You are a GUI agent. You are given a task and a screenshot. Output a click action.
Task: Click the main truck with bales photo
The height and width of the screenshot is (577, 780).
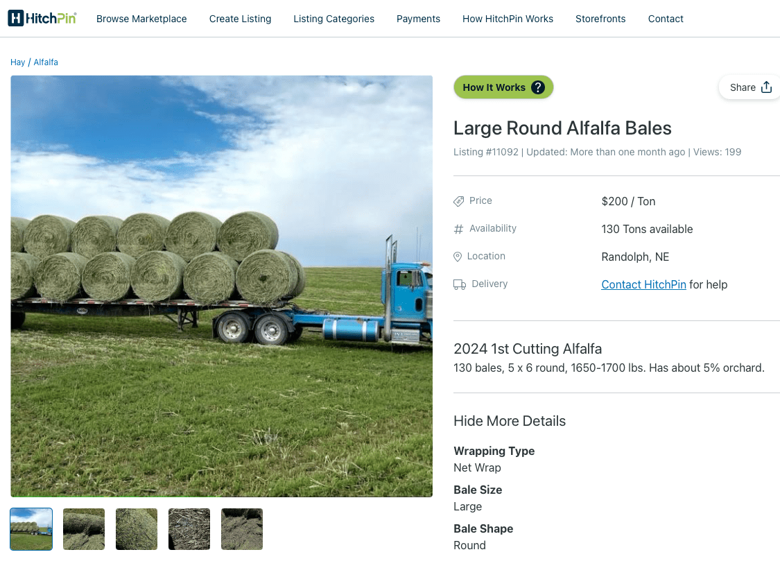[x=221, y=286]
